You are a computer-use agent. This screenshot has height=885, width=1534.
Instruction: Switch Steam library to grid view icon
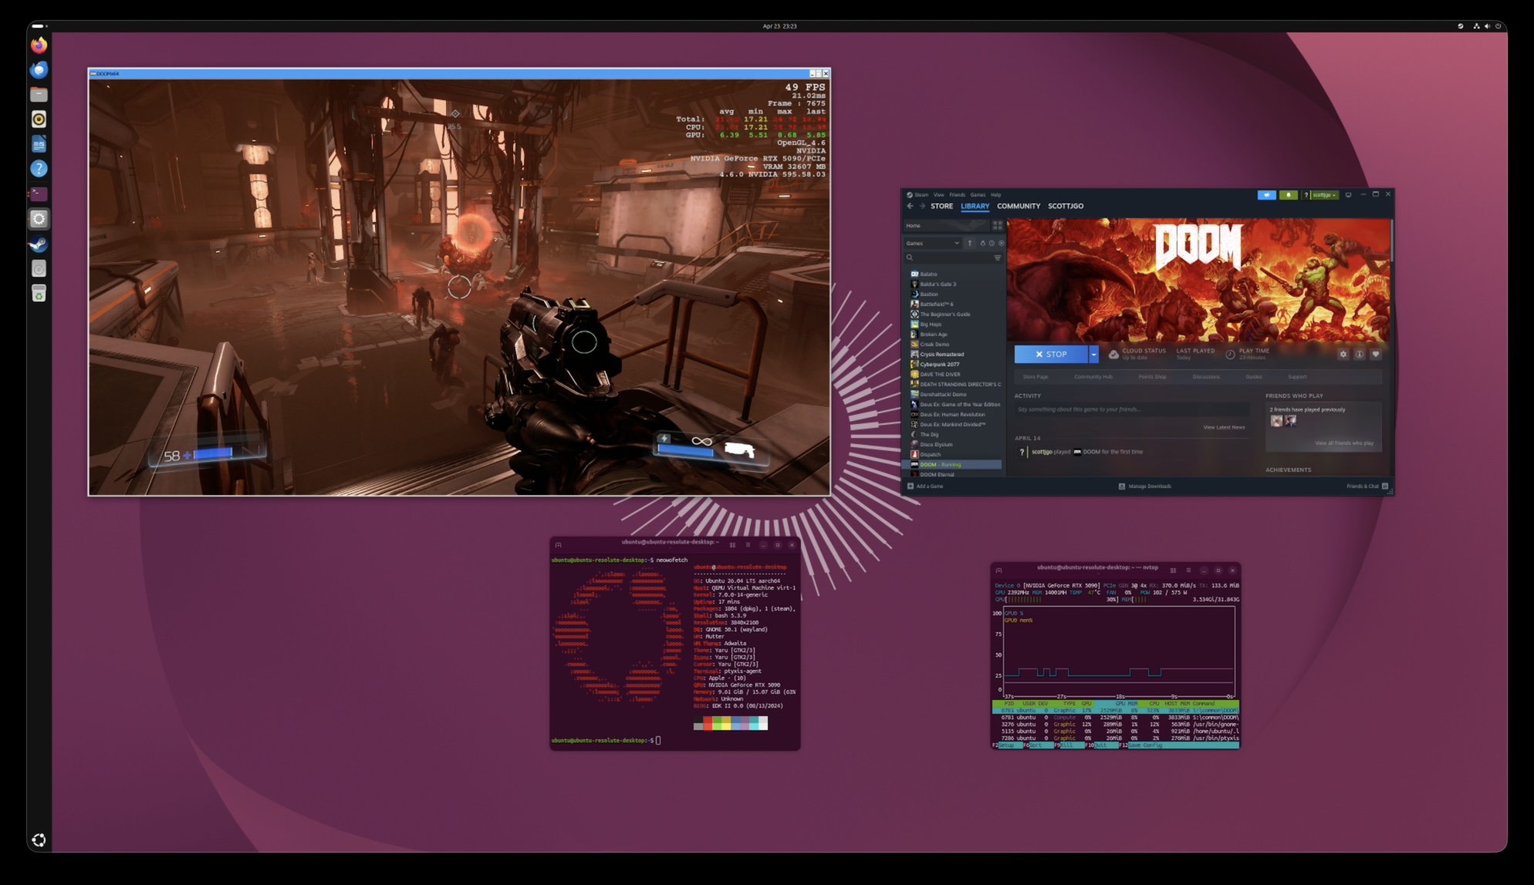click(x=998, y=225)
